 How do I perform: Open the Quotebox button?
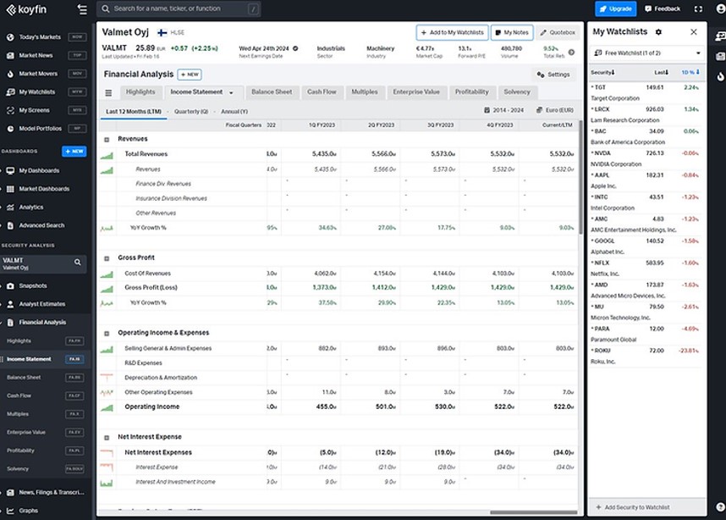pyautogui.click(x=558, y=32)
